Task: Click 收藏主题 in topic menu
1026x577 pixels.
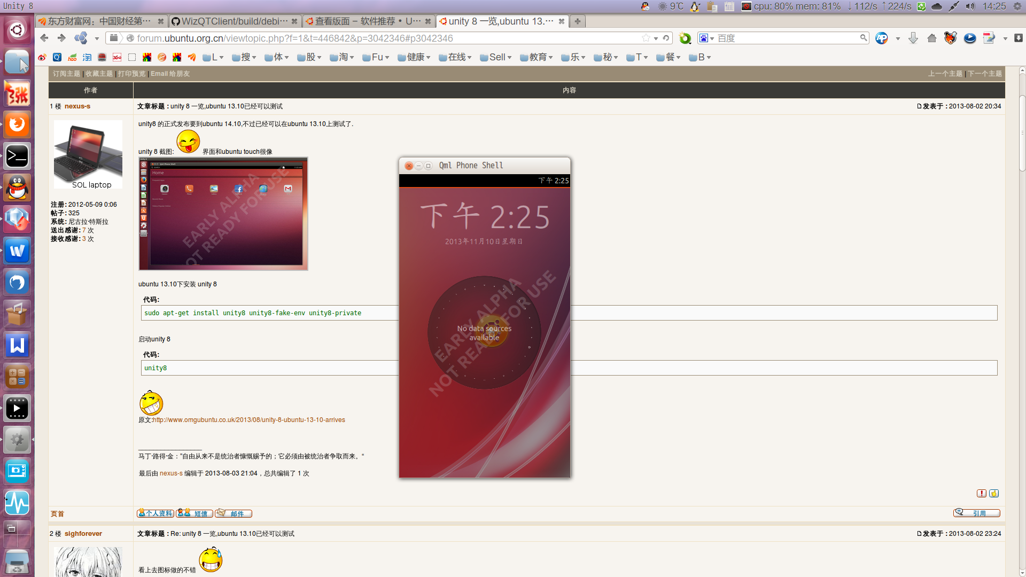Action: pos(99,74)
